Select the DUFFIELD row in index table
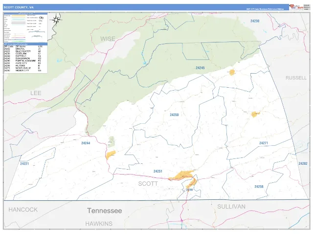 pos(23,56)
